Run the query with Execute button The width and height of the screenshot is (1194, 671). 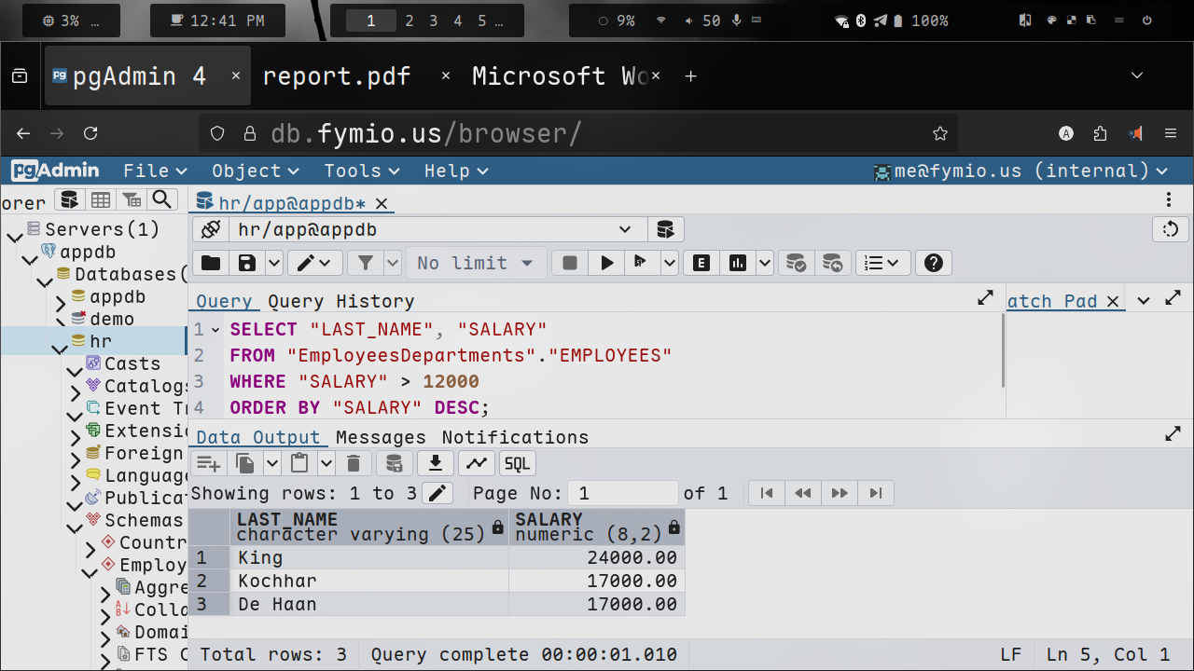606,263
